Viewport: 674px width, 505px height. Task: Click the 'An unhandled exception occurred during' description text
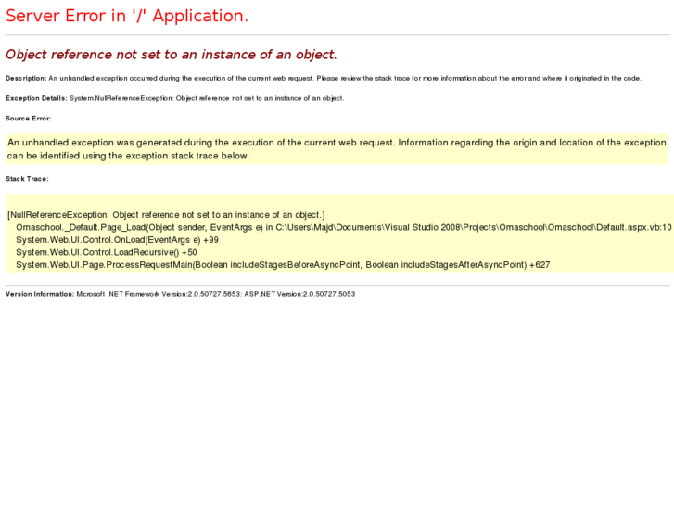[345, 78]
